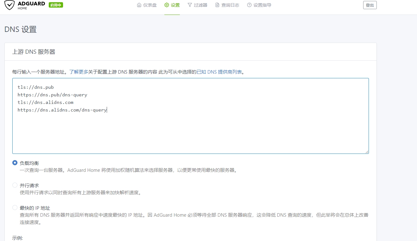Click the document icon next to 查询日志
This screenshot has width=417, height=241.
click(217, 5)
